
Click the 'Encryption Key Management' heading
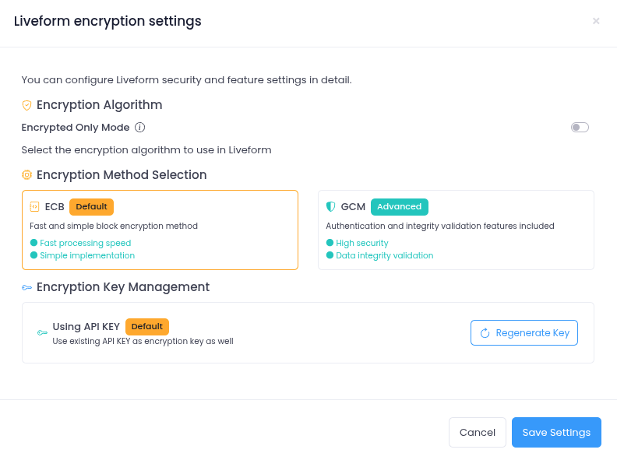tap(123, 287)
